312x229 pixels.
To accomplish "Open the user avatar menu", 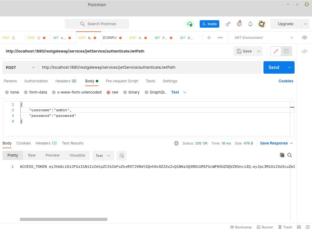I will pyautogui.click(x=262, y=24).
